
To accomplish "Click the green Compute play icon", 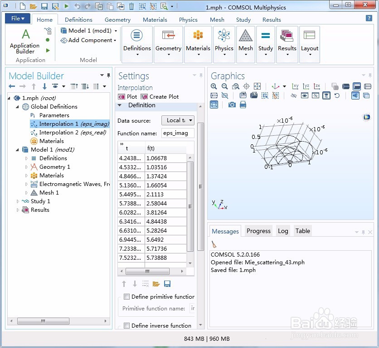I will [x=67, y=6].
